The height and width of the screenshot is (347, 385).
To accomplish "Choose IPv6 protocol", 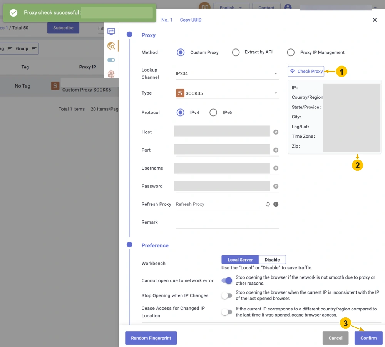I will (x=213, y=112).
